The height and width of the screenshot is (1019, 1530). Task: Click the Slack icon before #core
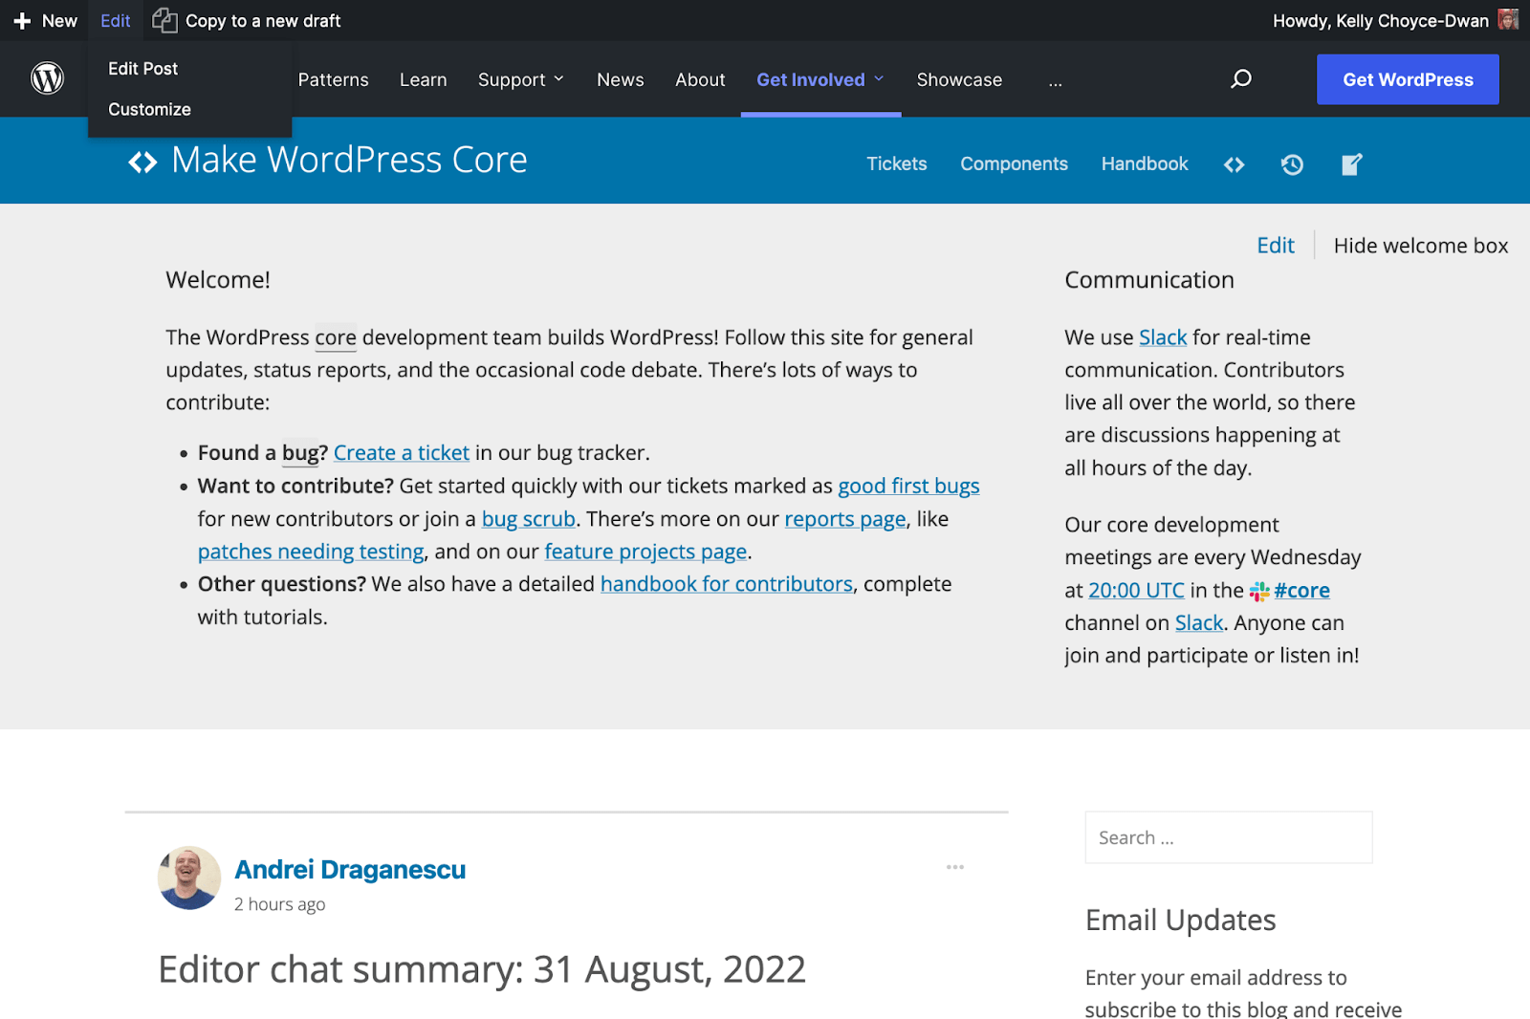[1257, 590]
